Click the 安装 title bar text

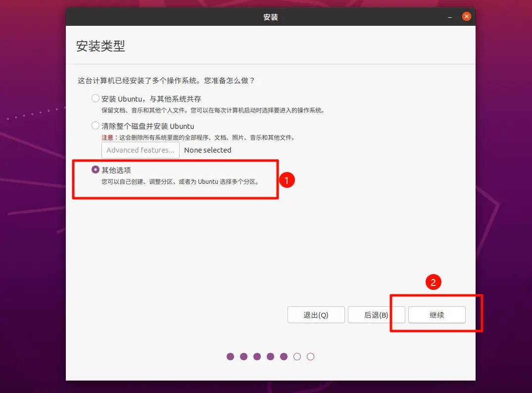pos(270,17)
